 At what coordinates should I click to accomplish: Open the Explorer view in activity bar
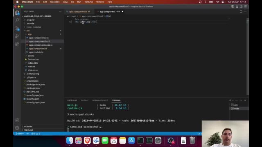point(17,13)
